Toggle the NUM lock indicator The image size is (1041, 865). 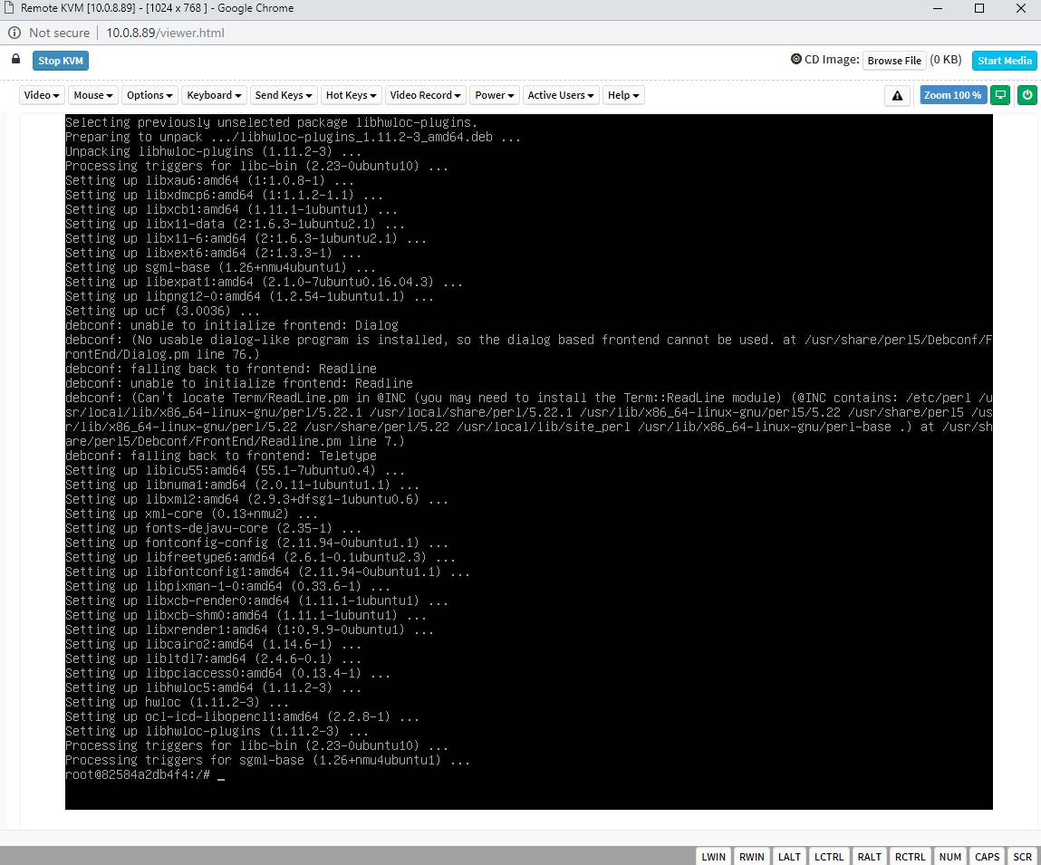click(950, 856)
